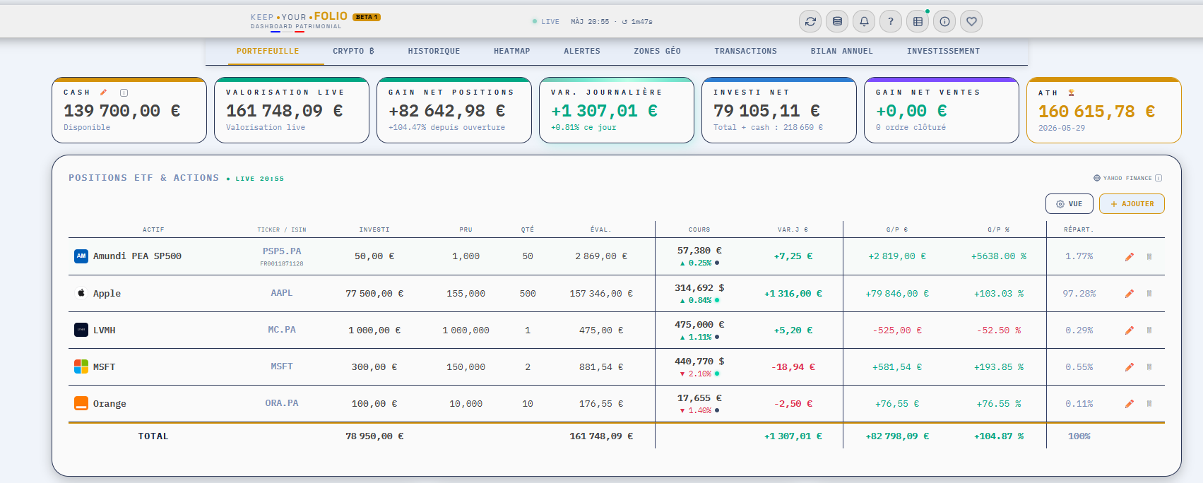Edit the Amundi PEA SP500 row

pyautogui.click(x=1130, y=257)
